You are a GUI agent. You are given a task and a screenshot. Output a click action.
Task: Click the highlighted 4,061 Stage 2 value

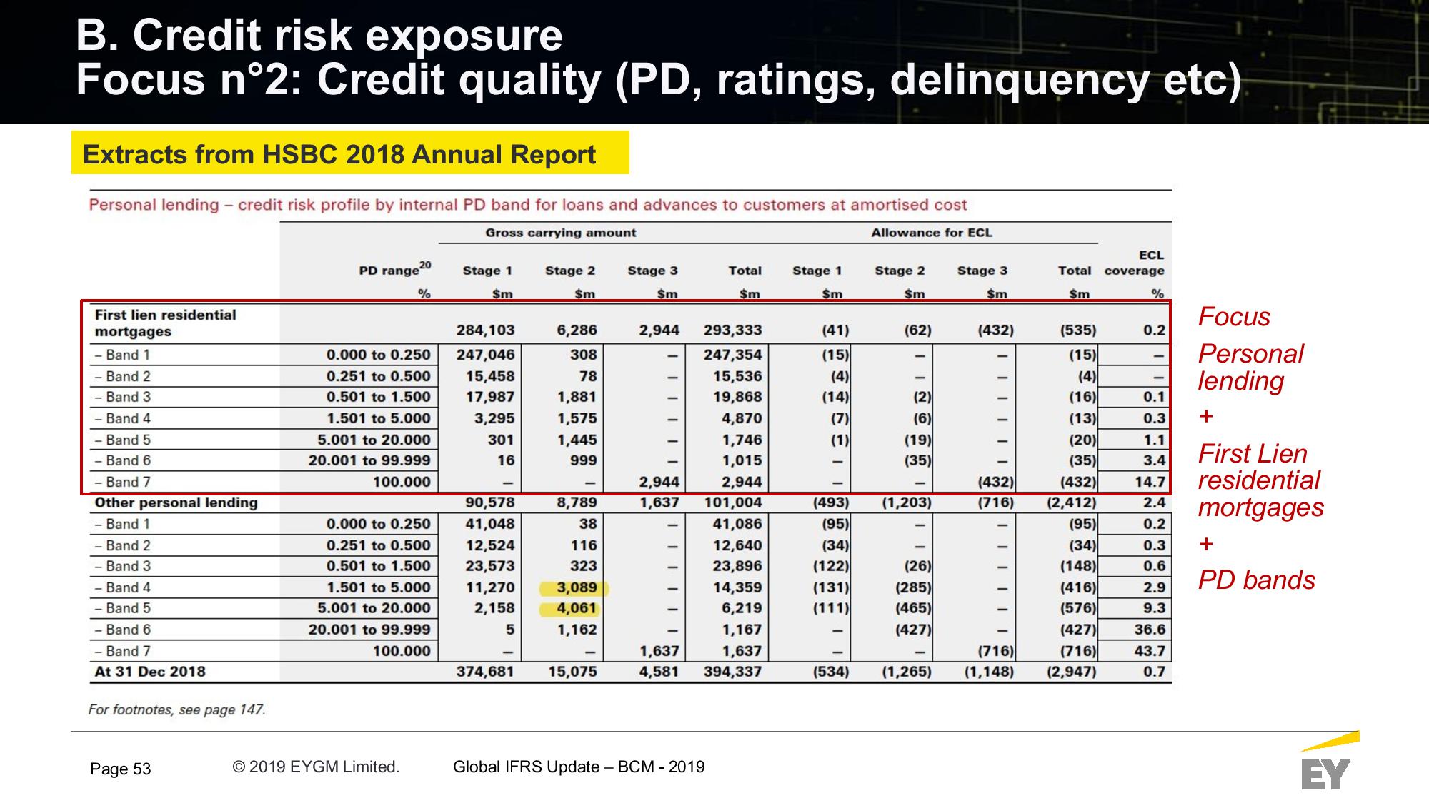pyautogui.click(x=576, y=609)
